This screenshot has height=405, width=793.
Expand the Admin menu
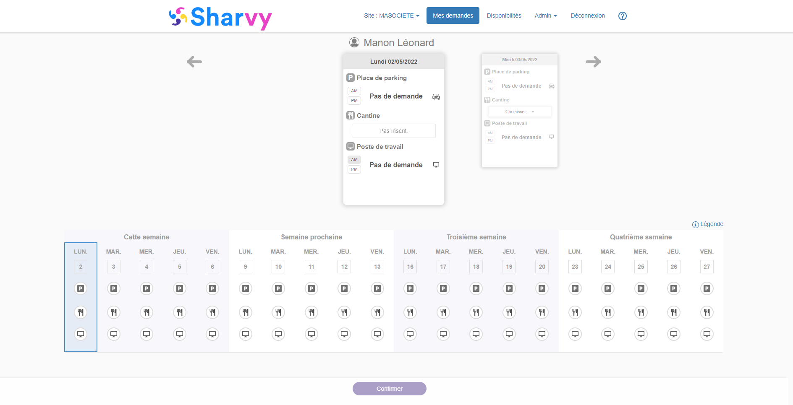tap(546, 16)
